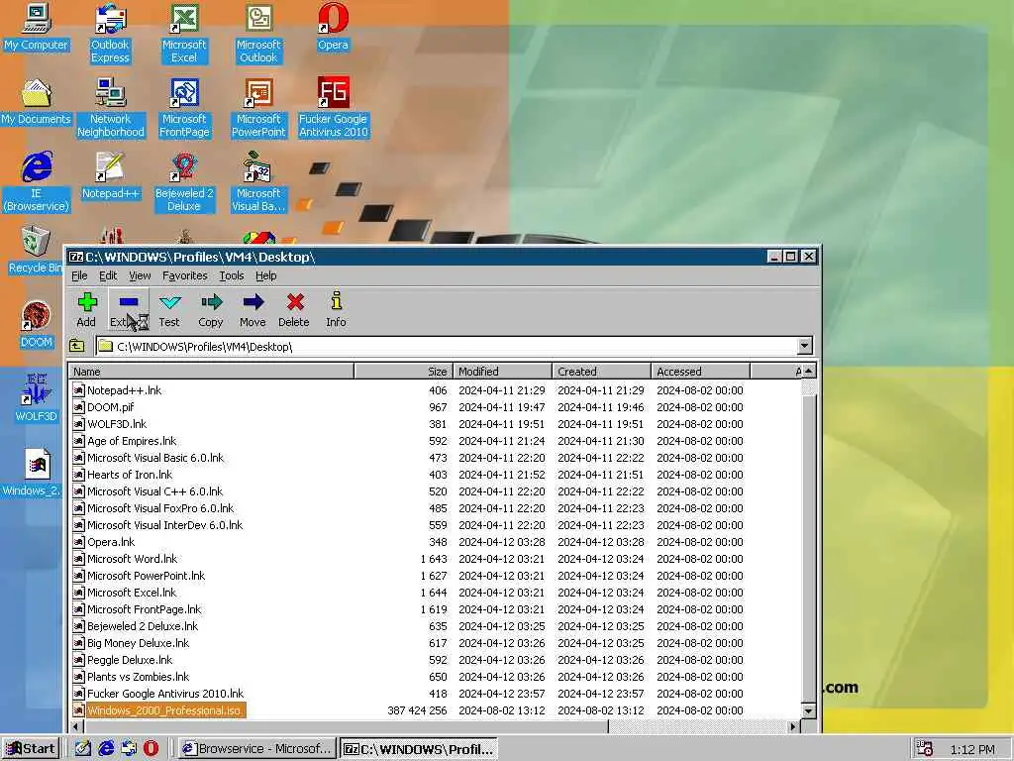Select the Microsoft FrontPage desktop shortcut
This screenshot has height=761, width=1014.
tap(184, 108)
